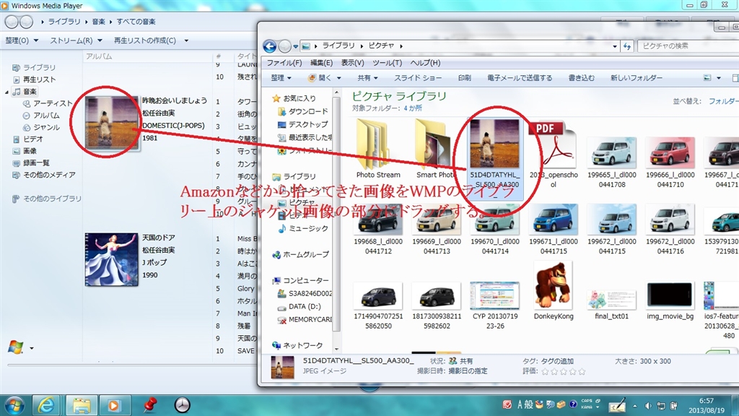This screenshot has width=739, height=416.
Task: Select ネットワーク in Explorer navigation pane
Action: (302, 346)
